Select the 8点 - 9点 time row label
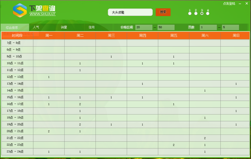 [14, 50]
